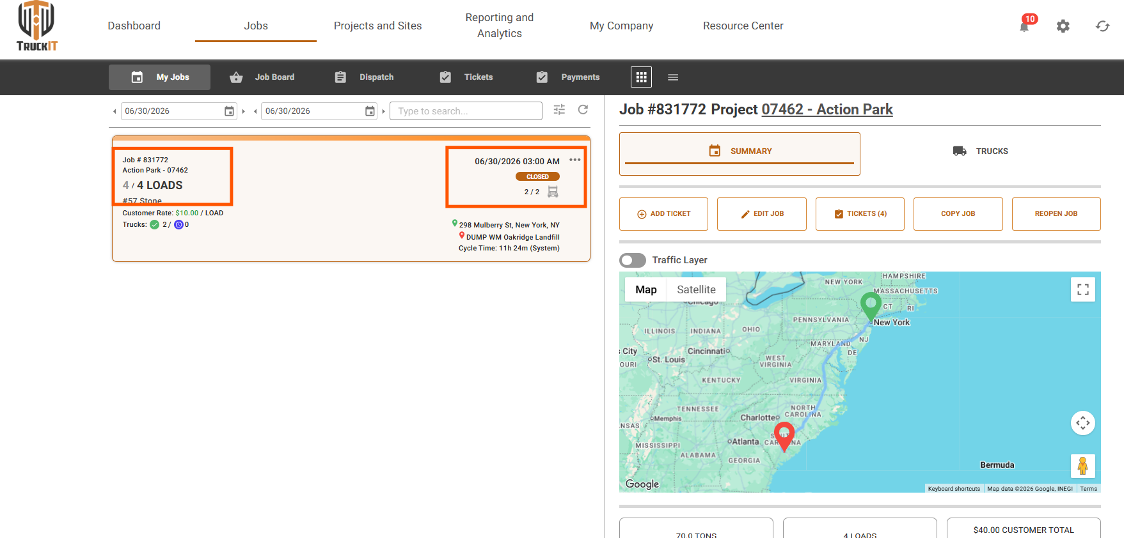Open the 07462 - Action Park project link
This screenshot has height=538, width=1124.
(827, 109)
